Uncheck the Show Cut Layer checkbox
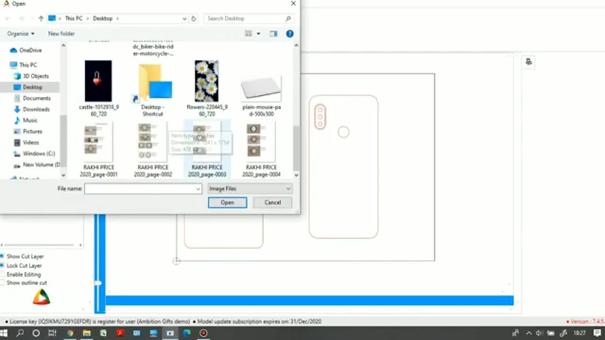This screenshot has height=340, width=605. (x=2, y=256)
